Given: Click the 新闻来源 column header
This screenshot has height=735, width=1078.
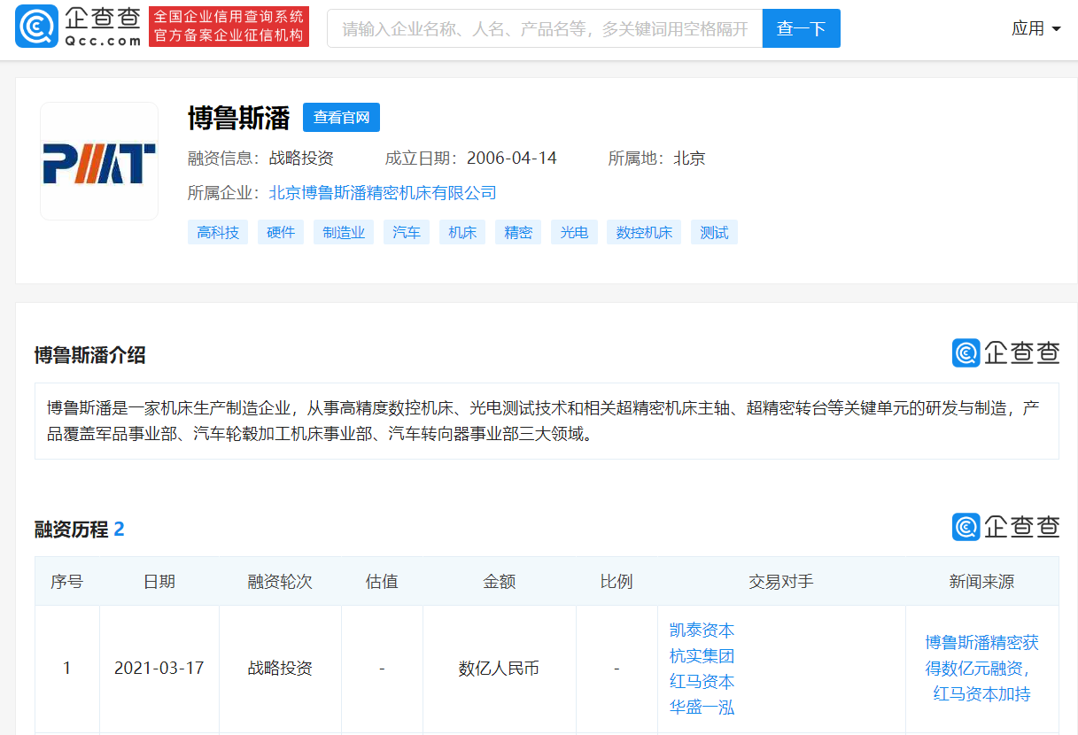Looking at the screenshot, I should pyautogui.click(x=981, y=582).
